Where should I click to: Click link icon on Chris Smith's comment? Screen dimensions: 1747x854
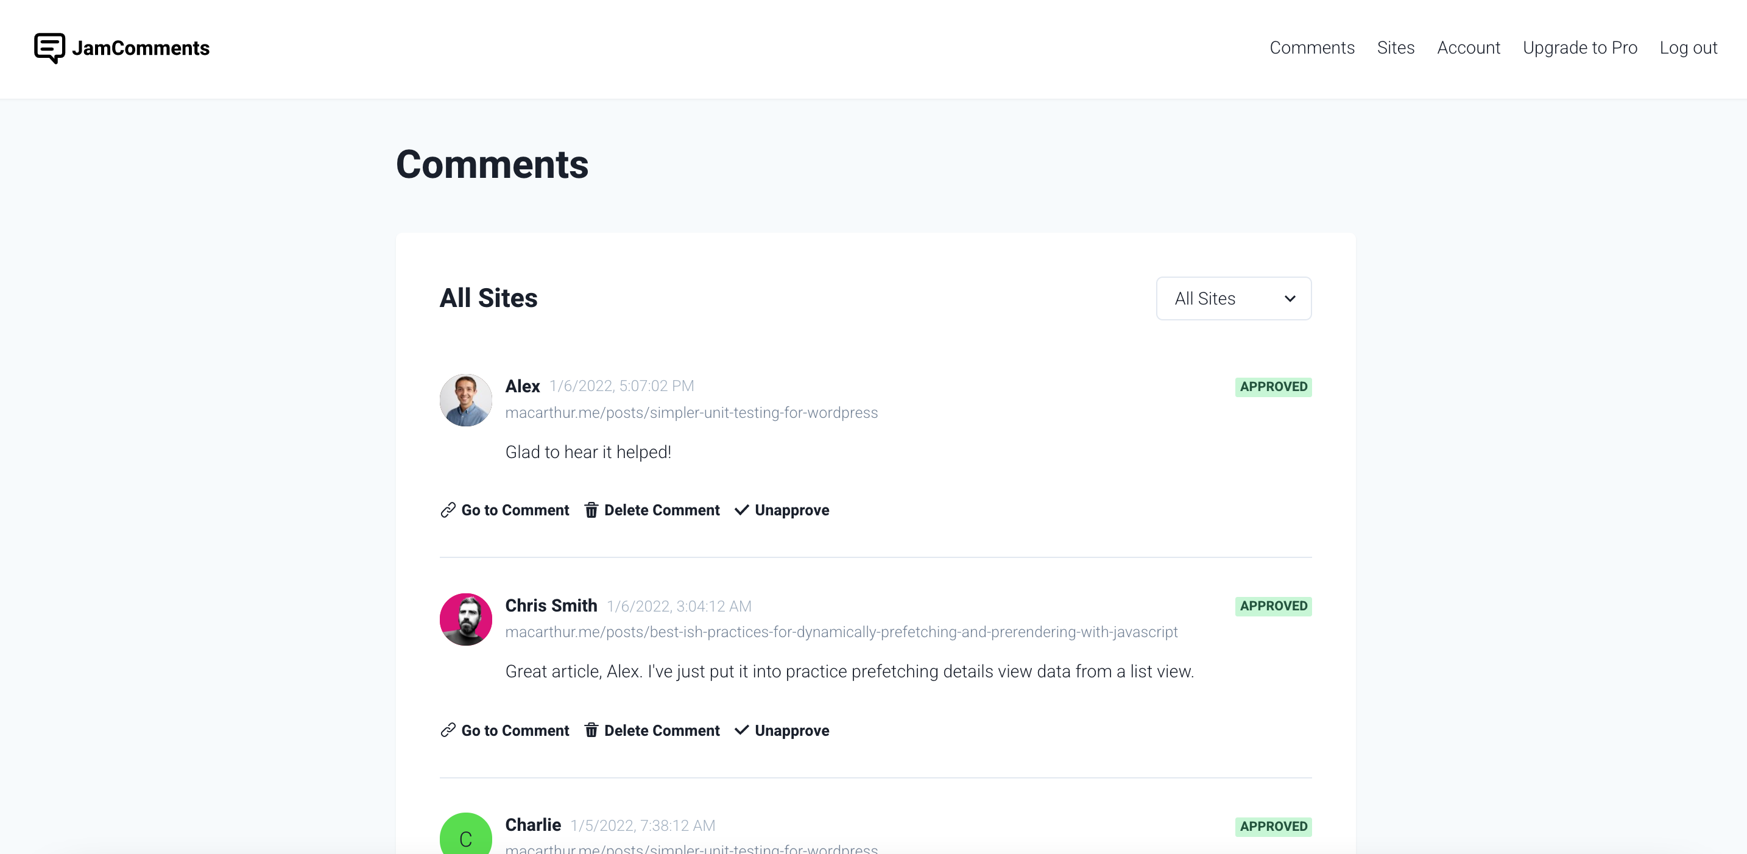pyautogui.click(x=448, y=730)
